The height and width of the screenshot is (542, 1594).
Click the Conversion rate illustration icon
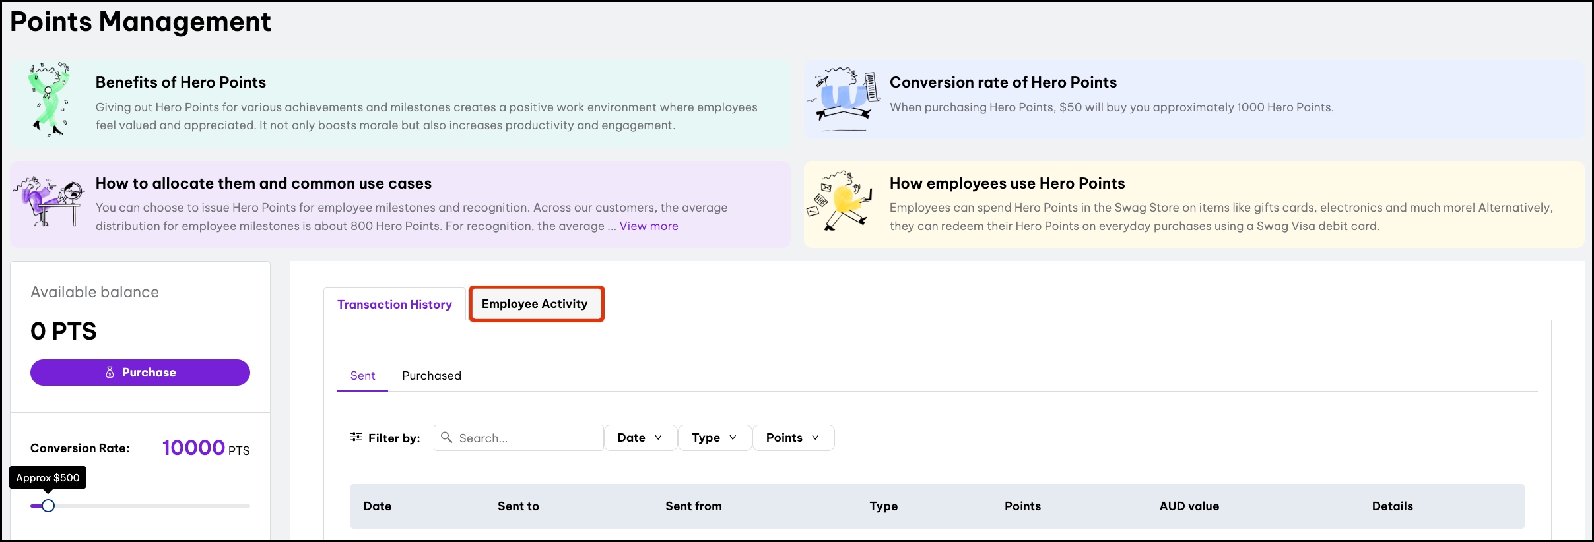point(844,99)
